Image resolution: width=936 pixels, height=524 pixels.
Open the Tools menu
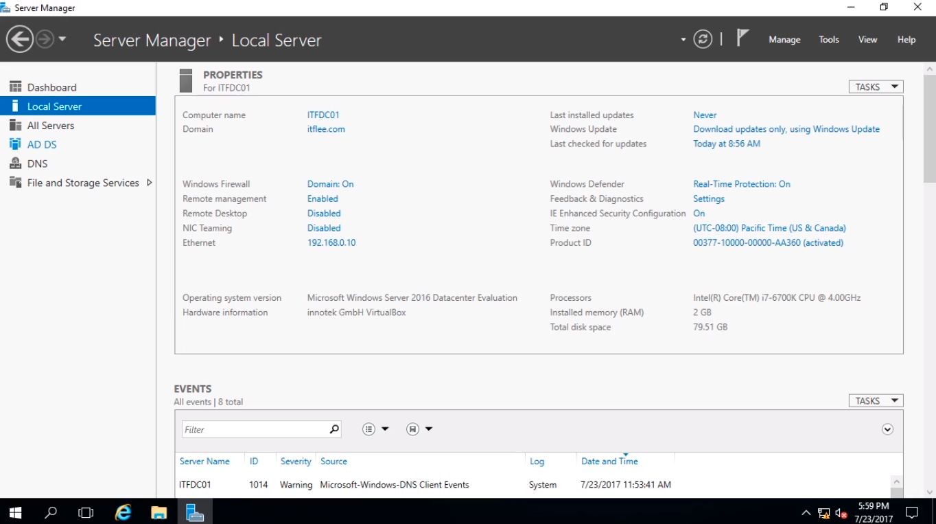(828, 40)
